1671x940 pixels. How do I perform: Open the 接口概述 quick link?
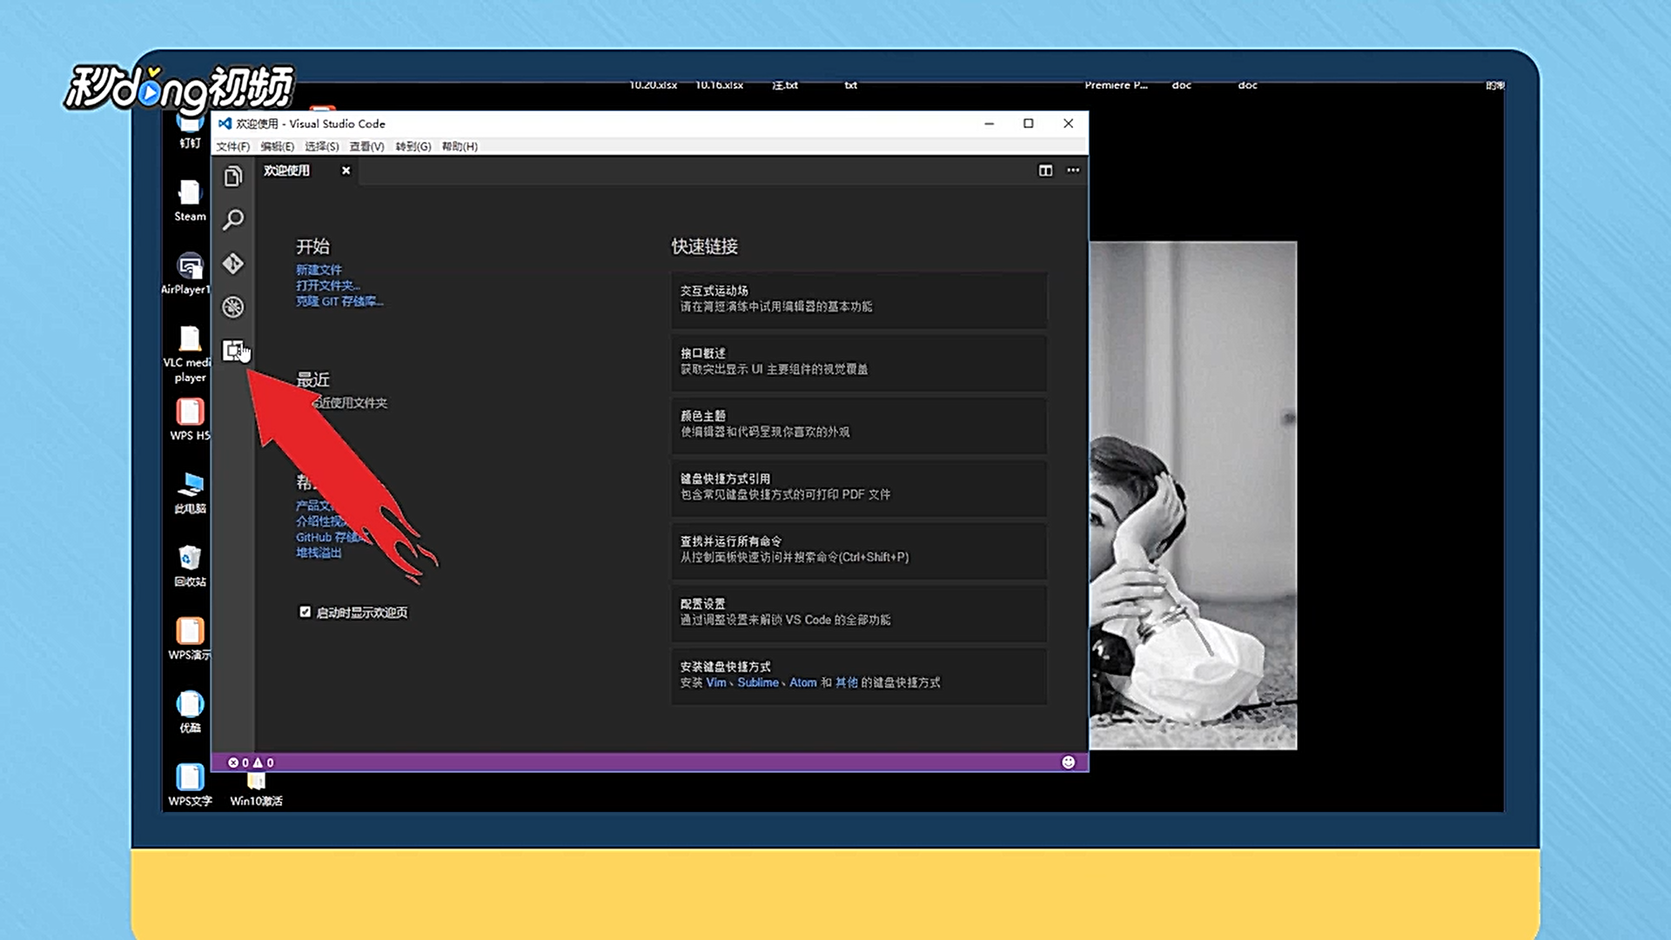tap(859, 362)
